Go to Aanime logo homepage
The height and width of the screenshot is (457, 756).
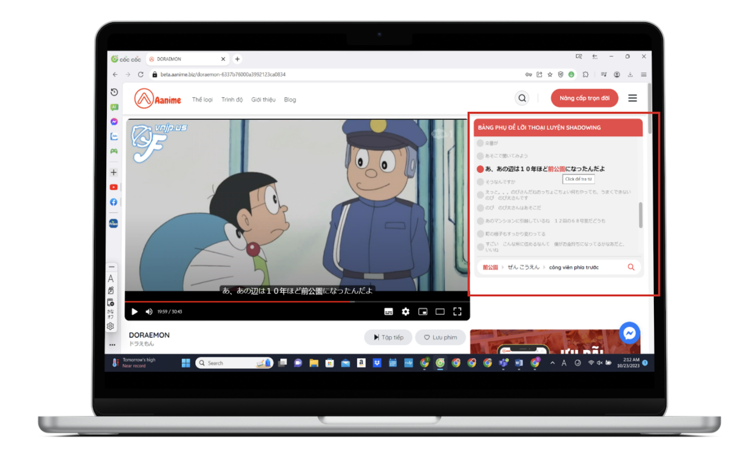coord(158,99)
